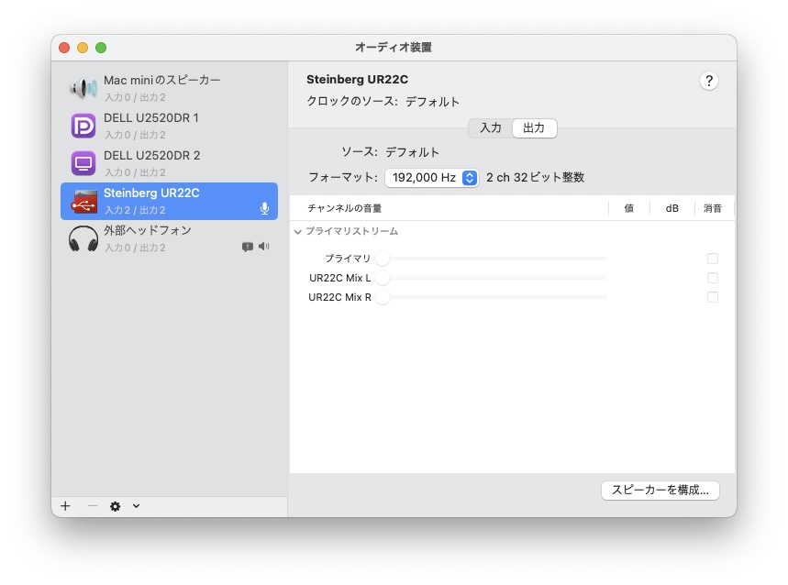
Task: Click the 2 ch 32ビット整数 format text
Action: (535, 178)
